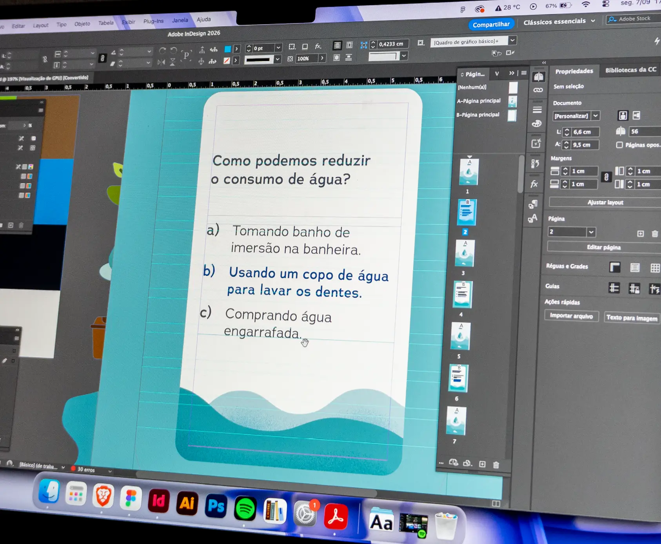Click the trash icon in the Pages panel

tap(496, 465)
